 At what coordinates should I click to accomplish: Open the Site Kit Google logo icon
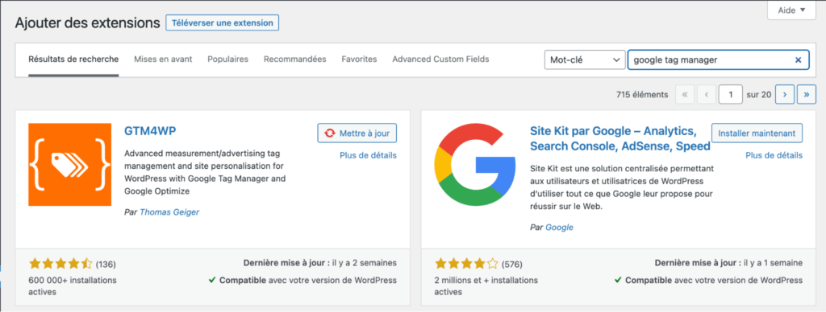tap(476, 164)
